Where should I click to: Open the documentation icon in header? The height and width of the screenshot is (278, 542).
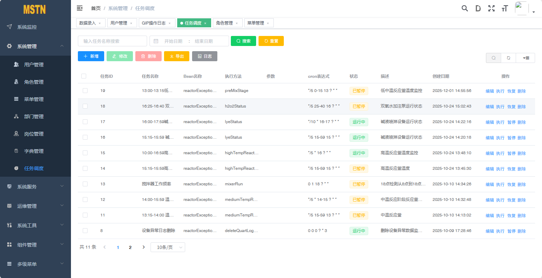(x=478, y=9)
